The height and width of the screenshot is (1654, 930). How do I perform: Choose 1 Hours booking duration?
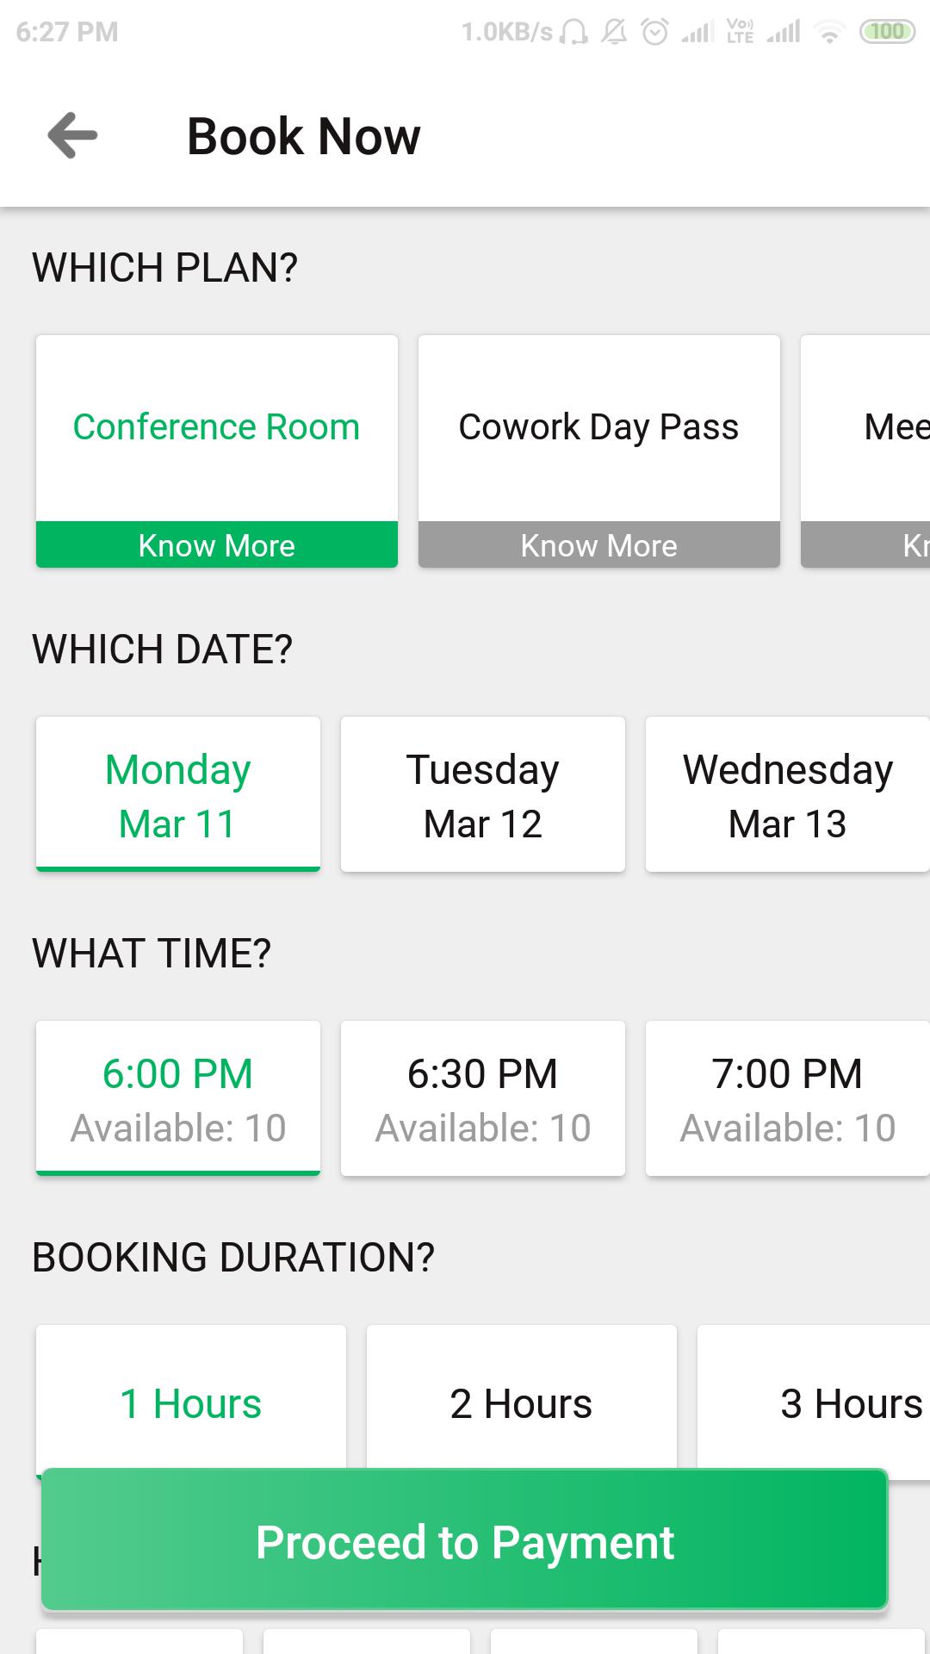pos(191,1397)
